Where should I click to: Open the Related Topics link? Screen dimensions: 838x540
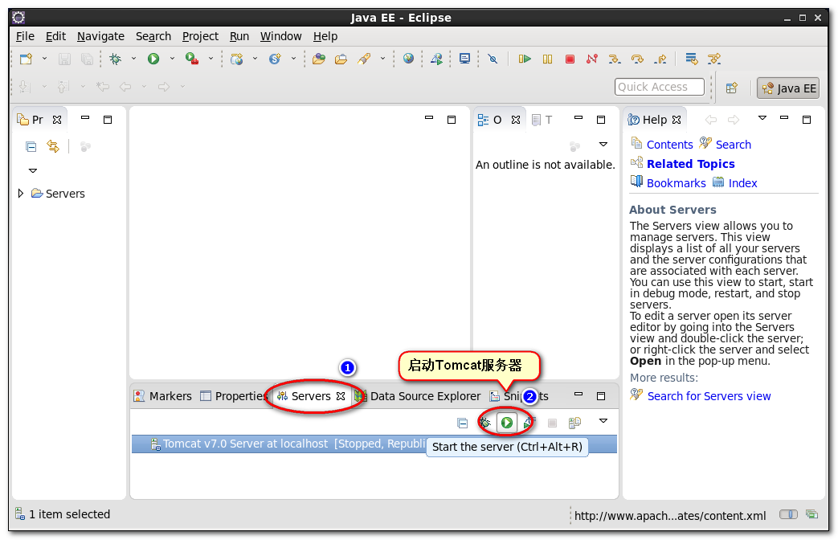pos(690,164)
